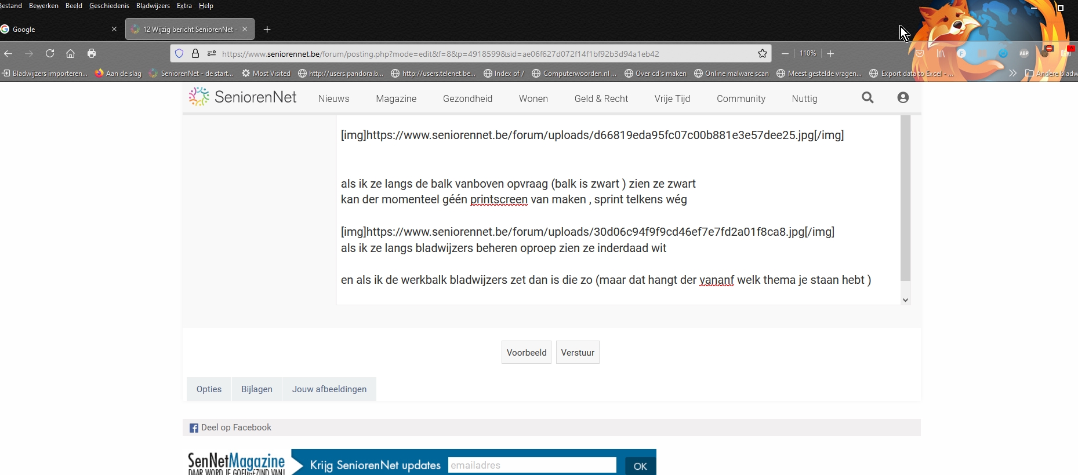Open the SeniorenNet - de start bookmark
The image size is (1078, 475).
point(191,74)
